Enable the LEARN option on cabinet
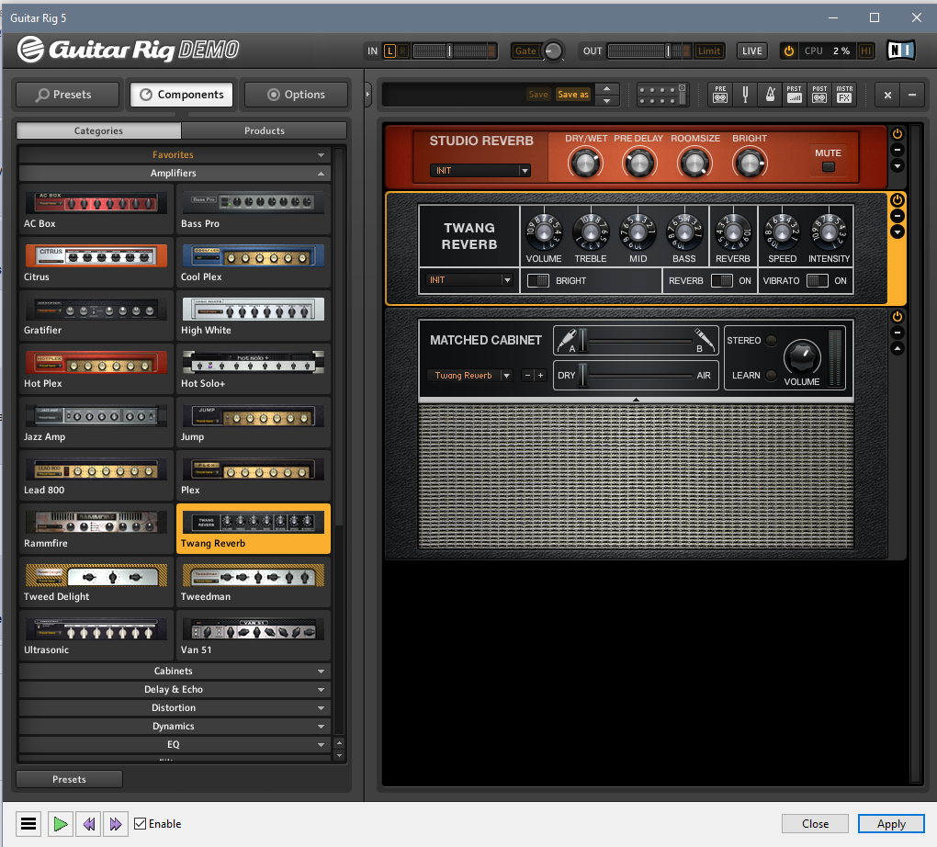This screenshot has height=847, width=937. pyautogui.click(x=771, y=376)
